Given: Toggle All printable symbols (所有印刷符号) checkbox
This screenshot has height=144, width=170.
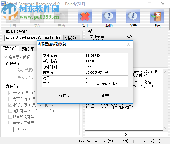Looking at the screenshot, I should coord(10,117).
